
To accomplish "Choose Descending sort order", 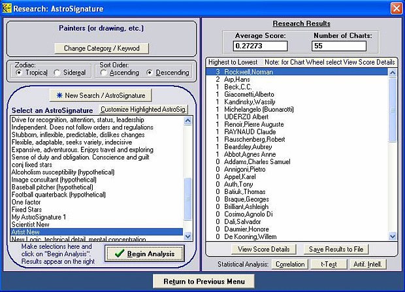I will [150, 73].
